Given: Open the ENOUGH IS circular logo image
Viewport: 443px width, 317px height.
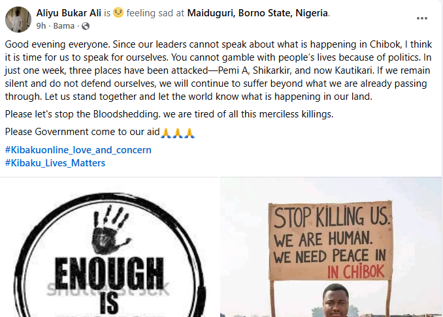Looking at the screenshot, I should [x=109, y=247].
